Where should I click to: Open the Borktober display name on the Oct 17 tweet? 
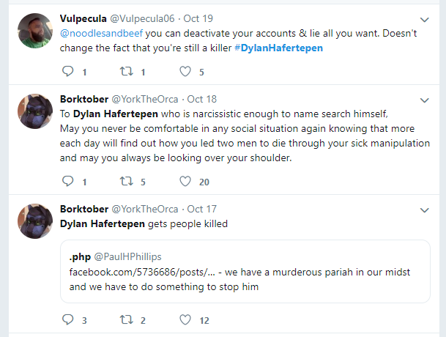pyautogui.click(x=84, y=209)
